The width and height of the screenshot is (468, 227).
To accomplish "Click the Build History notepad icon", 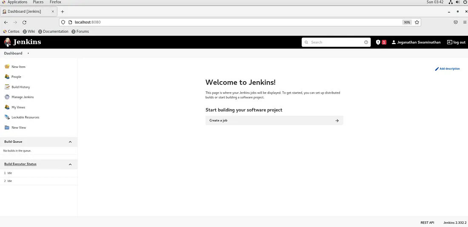I will 7,87.
